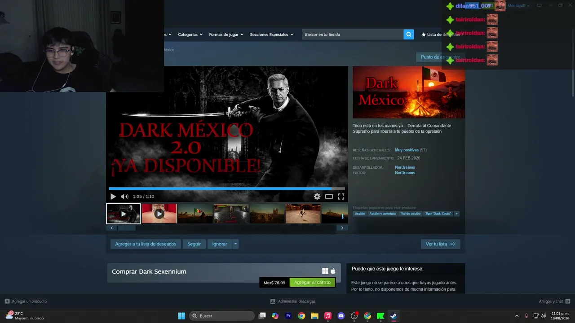Click the Apple platform icon on purchase box
This screenshot has height=323, width=575.
[333, 271]
